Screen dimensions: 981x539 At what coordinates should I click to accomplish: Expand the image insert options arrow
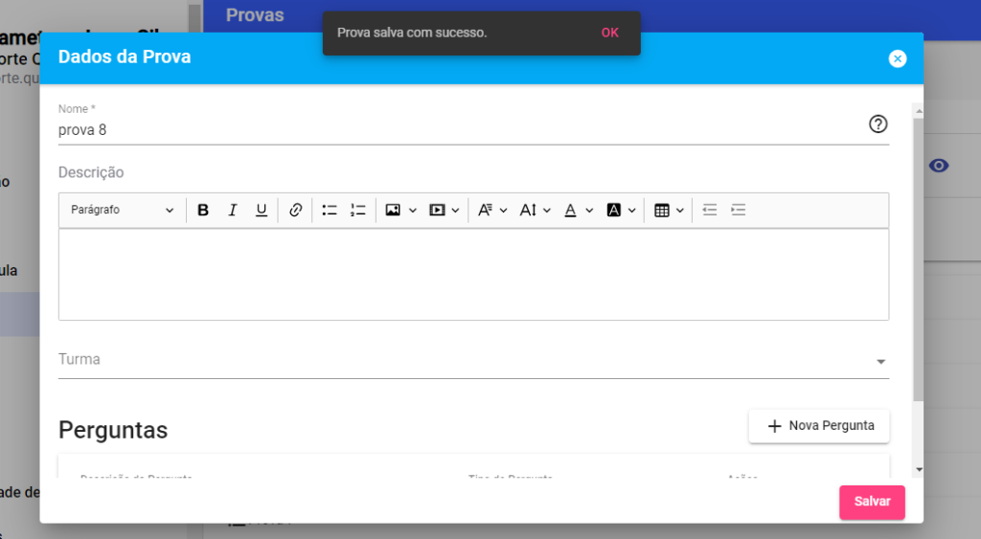[x=412, y=211]
